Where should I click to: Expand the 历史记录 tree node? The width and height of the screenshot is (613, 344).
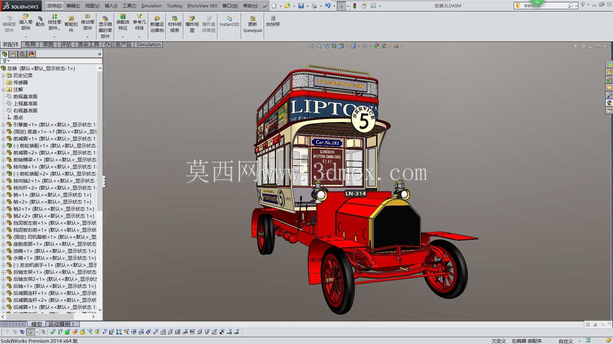(x=3, y=76)
